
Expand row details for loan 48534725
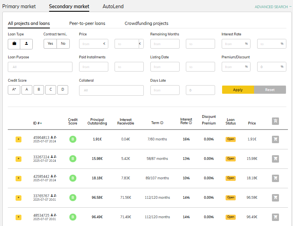tap(18, 217)
